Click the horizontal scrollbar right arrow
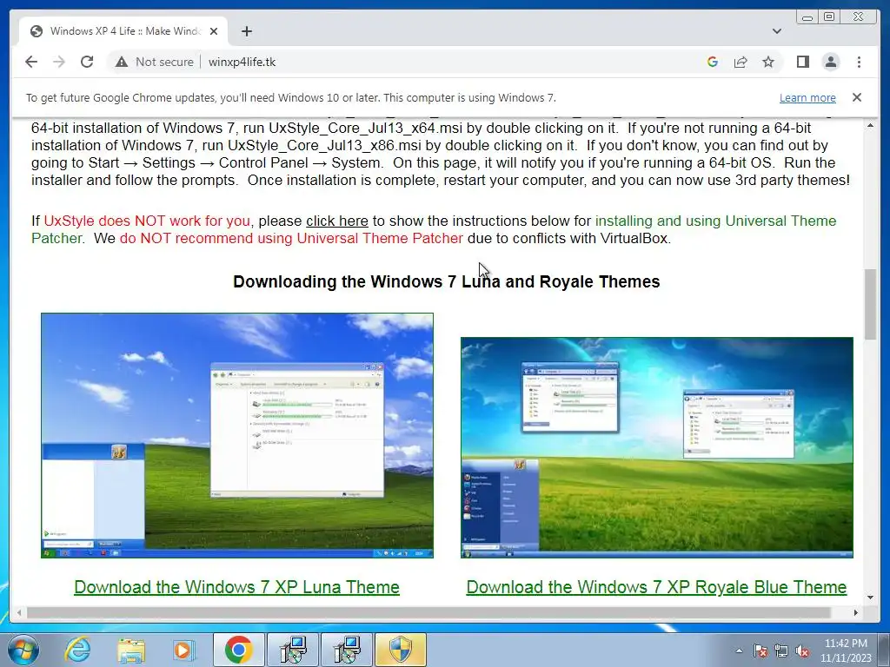 point(856,612)
